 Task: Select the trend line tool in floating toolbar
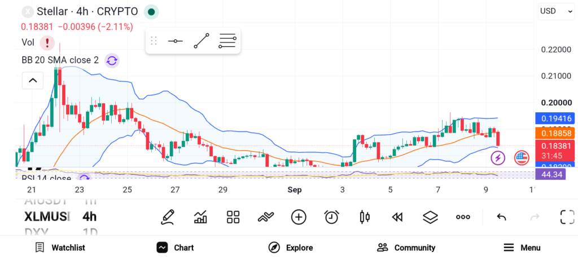[x=202, y=41]
